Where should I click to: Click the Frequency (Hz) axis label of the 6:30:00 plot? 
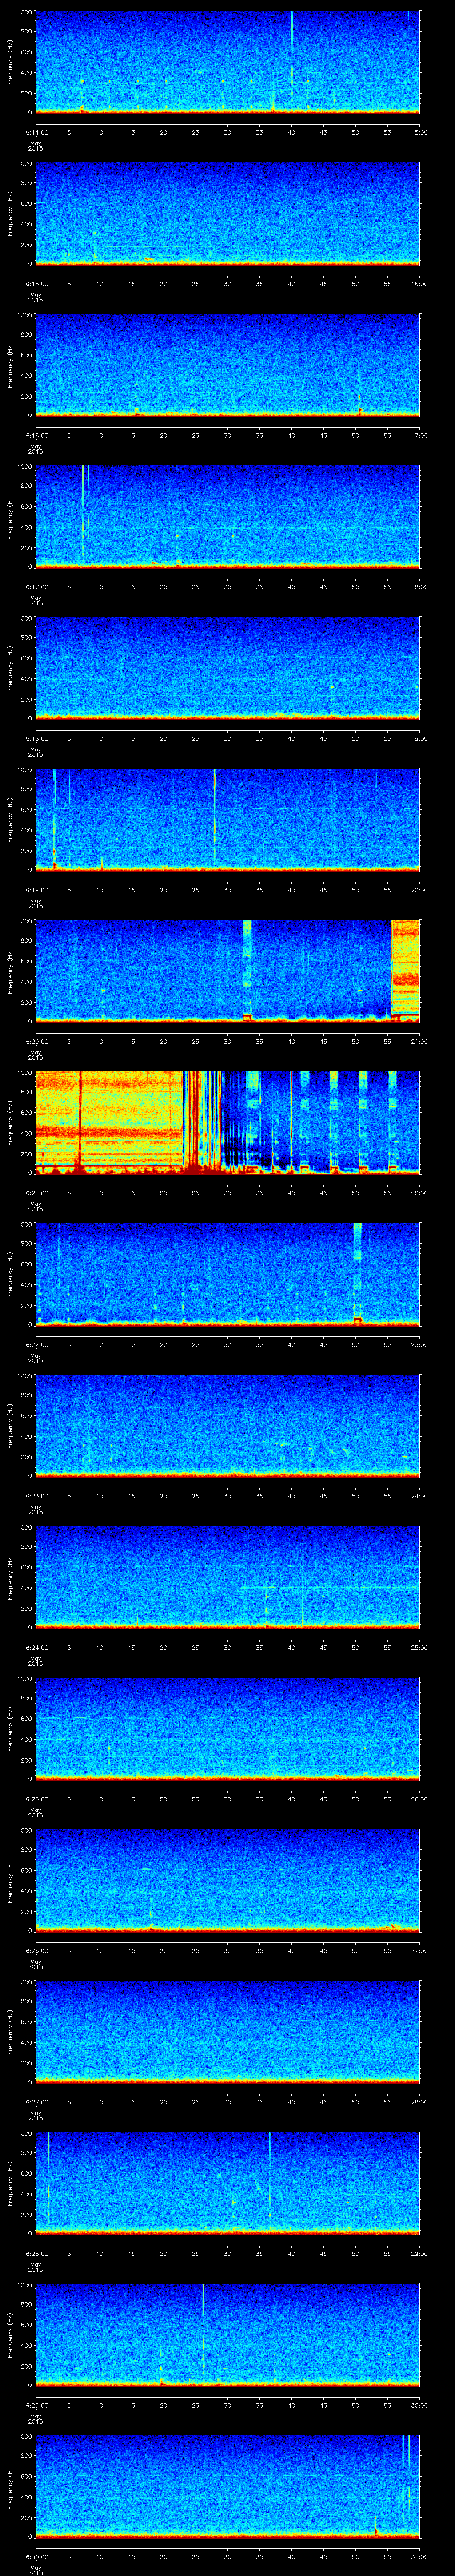11,2487
